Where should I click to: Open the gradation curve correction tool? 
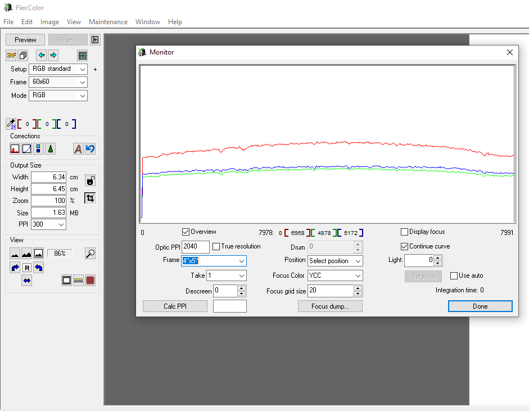click(x=26, y=149)
